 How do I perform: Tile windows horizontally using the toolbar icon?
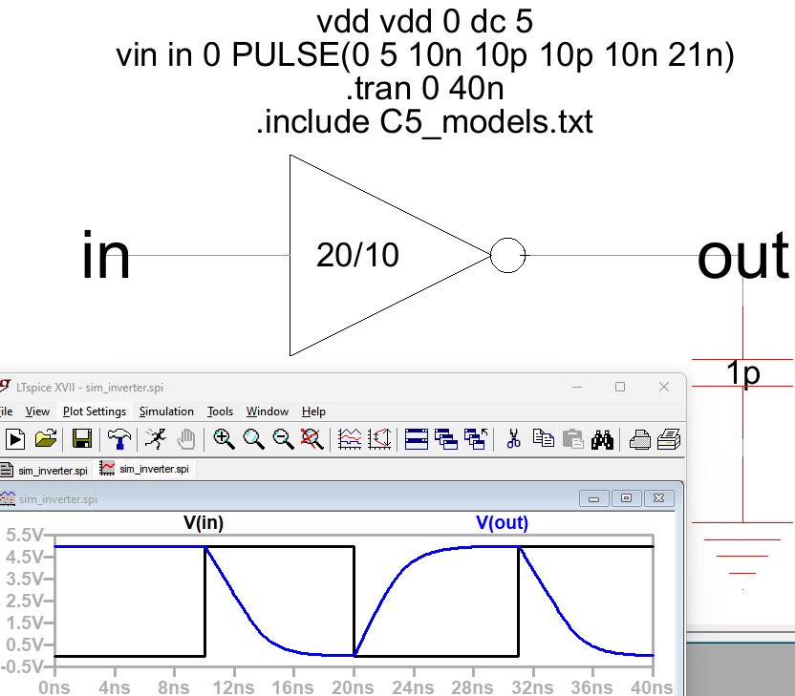[x=417, y=439]
